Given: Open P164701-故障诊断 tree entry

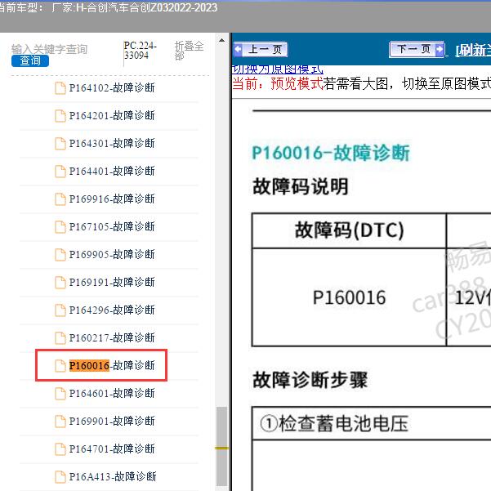Looking at the screenshot, I should [112, 449].
